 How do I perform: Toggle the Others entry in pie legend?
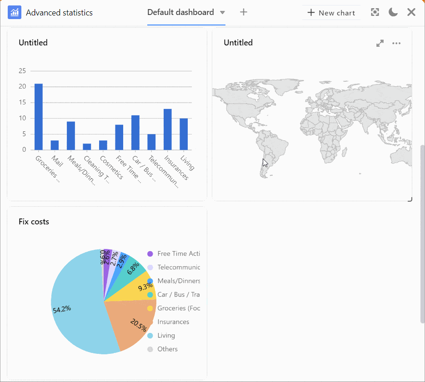(x=167, y=349)
